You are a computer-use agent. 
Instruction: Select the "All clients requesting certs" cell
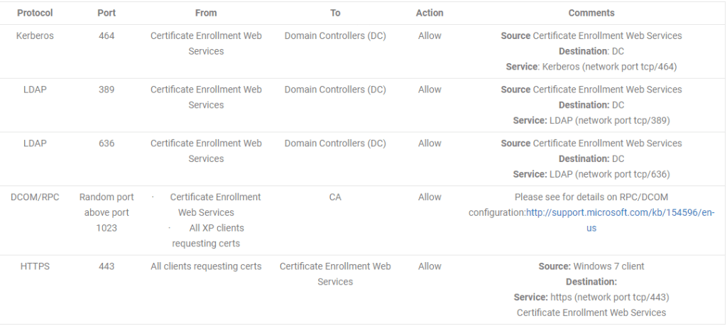pos(206,266)
